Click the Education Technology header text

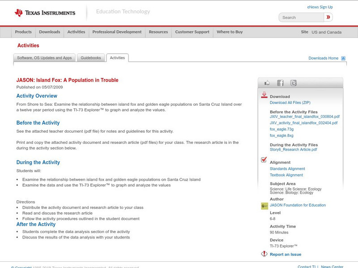point(123,12)
